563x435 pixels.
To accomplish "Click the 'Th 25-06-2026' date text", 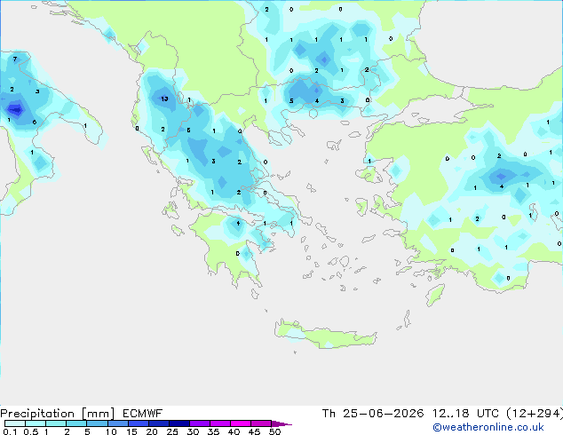I will click(x=373, y=414).
